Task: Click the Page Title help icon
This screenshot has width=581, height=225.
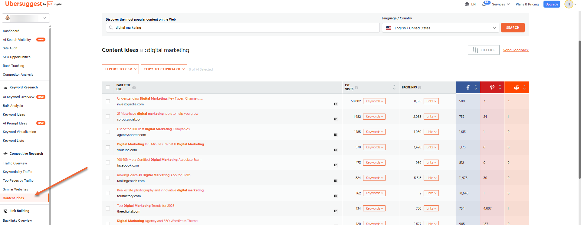Action: click(134, 88)
